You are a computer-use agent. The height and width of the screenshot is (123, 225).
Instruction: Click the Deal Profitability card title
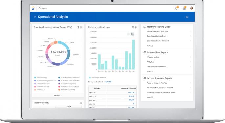tap(41, 103)
